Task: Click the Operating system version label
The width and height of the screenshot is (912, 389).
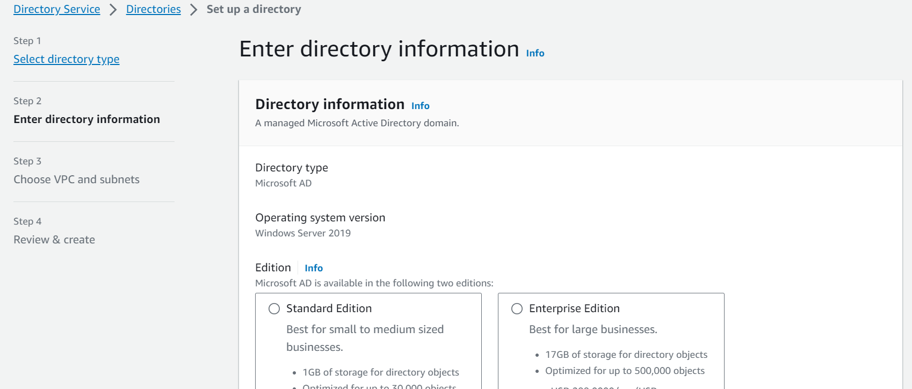Action: (320, 218)
